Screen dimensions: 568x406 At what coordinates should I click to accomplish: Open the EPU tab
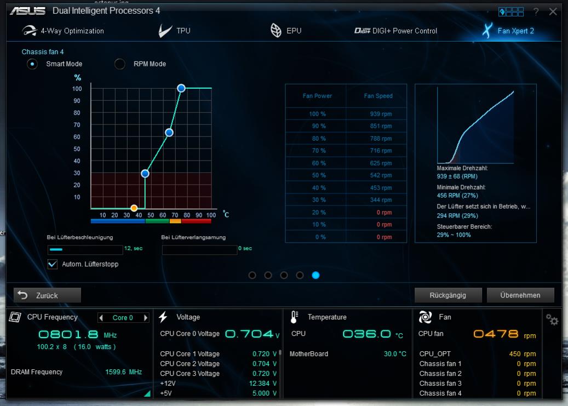[286, 31]
